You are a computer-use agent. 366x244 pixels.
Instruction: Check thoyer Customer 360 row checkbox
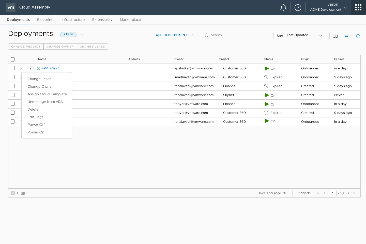[13, 113]
